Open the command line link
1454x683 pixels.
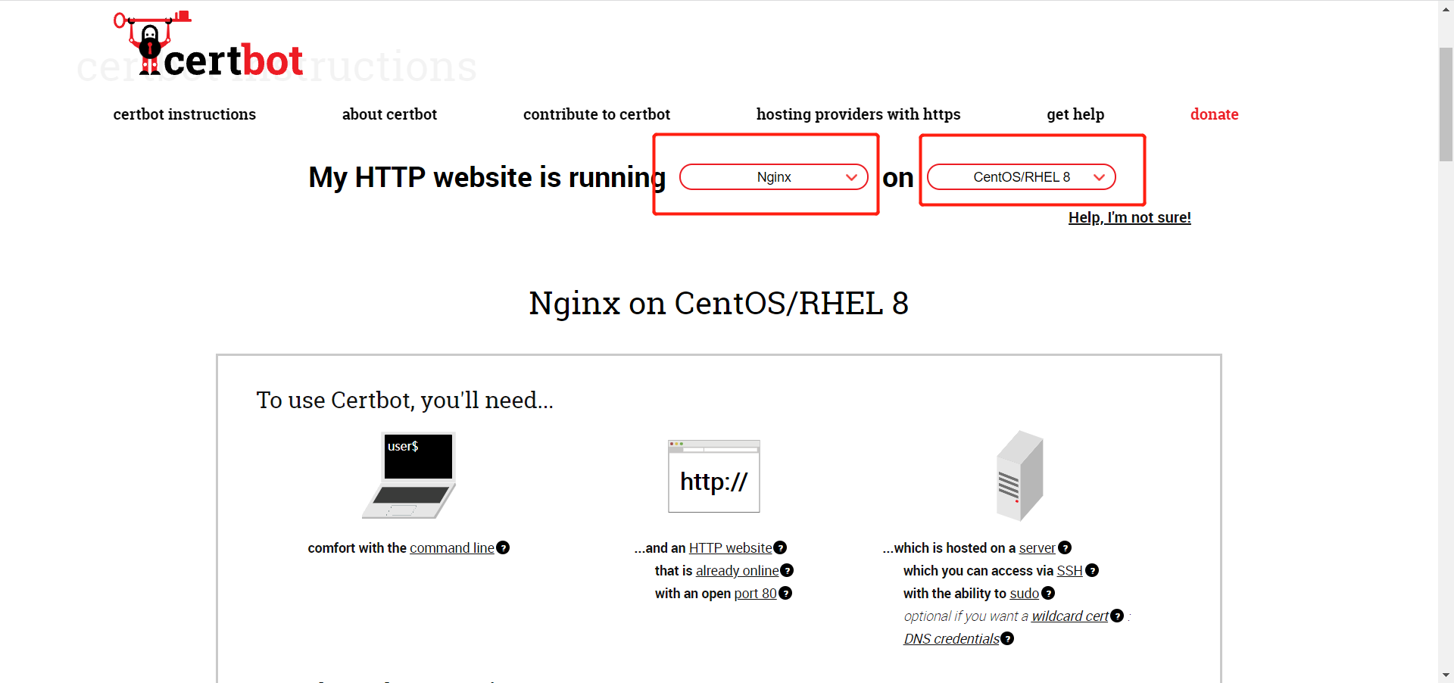coord(452,548)
